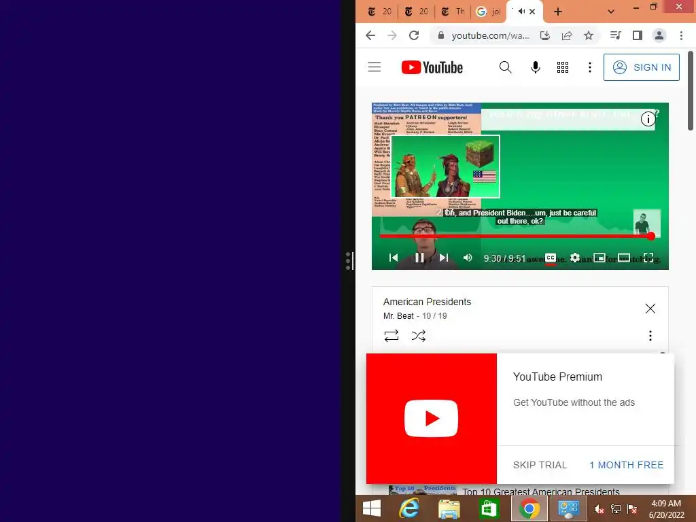Skip to previous video in playlist

click(394, 258)
